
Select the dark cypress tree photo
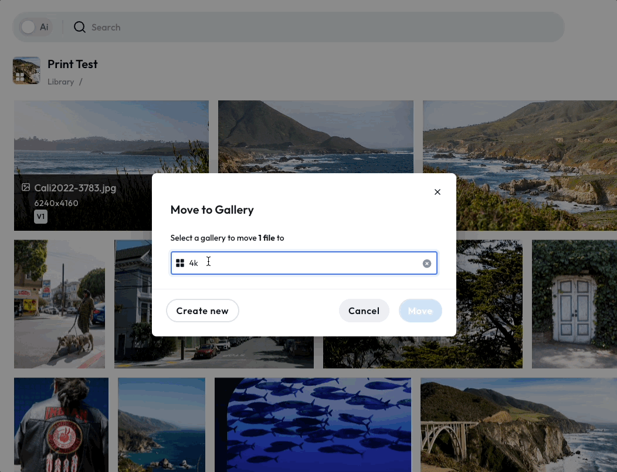pyautogui.click(x=490, y=304)
